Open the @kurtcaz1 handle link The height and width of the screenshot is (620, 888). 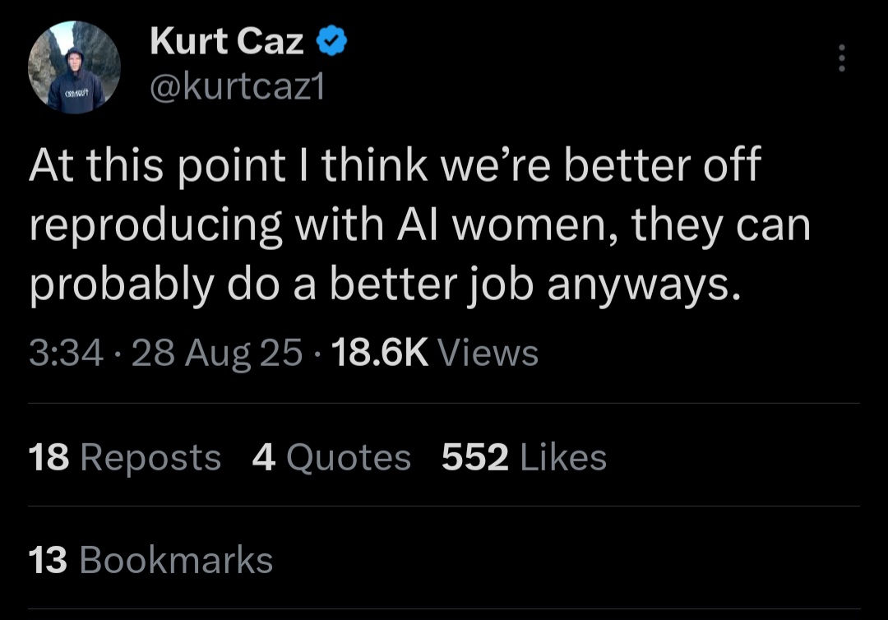[x=237, y=87]
